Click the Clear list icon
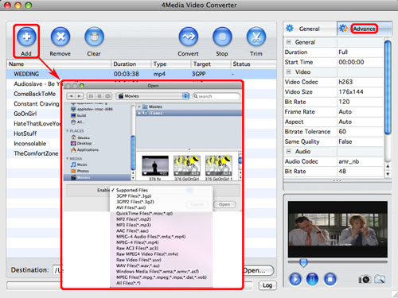 [94, 37]
